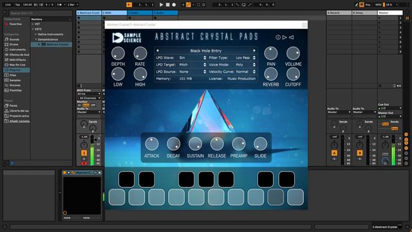
Task: Click the REVERB knob
Action: [270, 74]
